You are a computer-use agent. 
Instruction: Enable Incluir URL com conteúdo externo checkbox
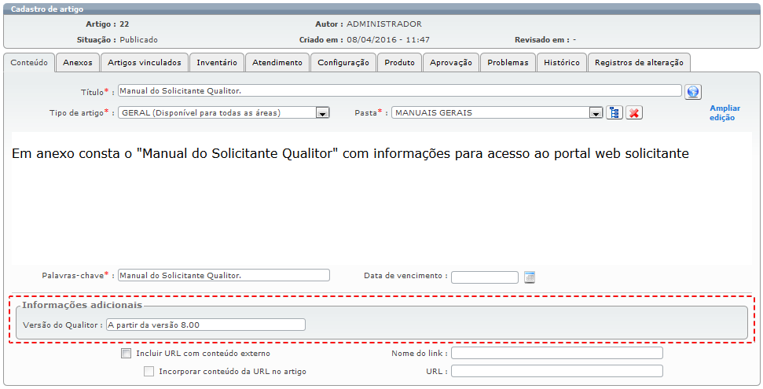(126, 354)
